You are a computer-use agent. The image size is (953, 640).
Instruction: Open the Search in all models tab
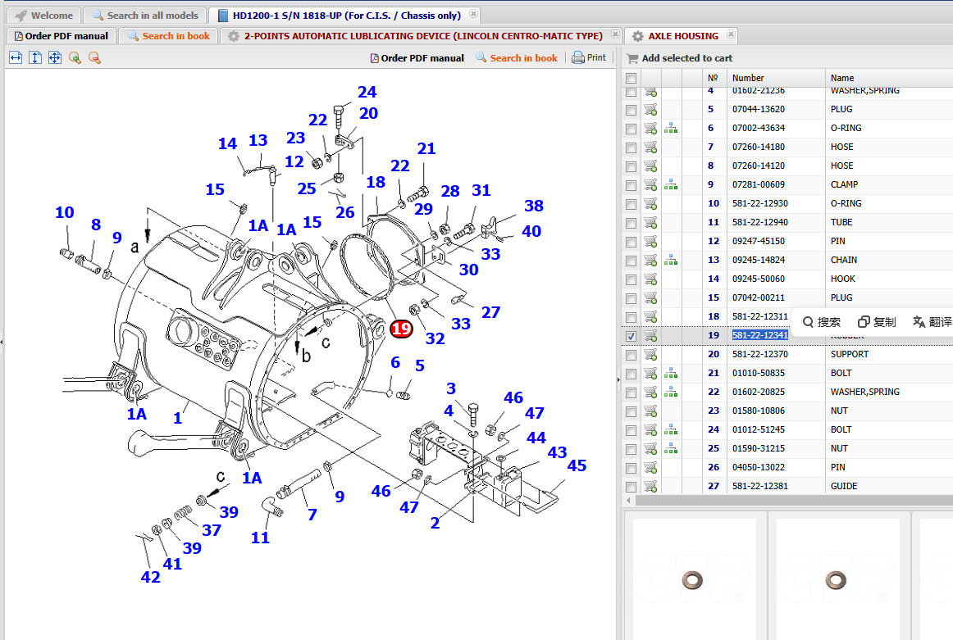coord(145,16)
